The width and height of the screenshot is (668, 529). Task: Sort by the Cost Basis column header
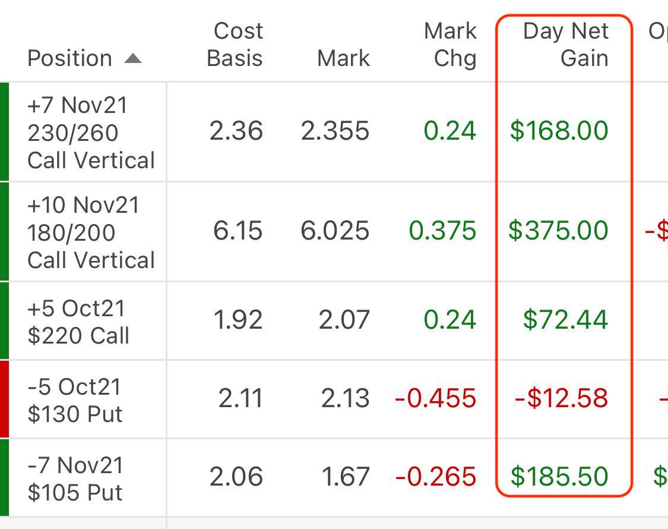235,45
